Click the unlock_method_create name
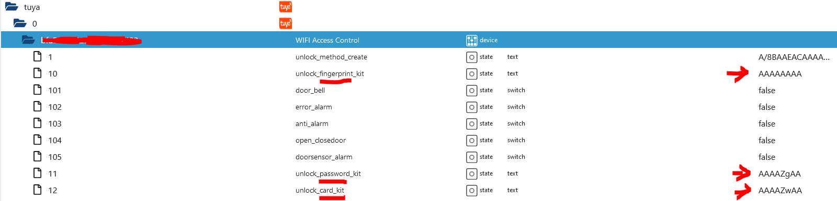 331,57
